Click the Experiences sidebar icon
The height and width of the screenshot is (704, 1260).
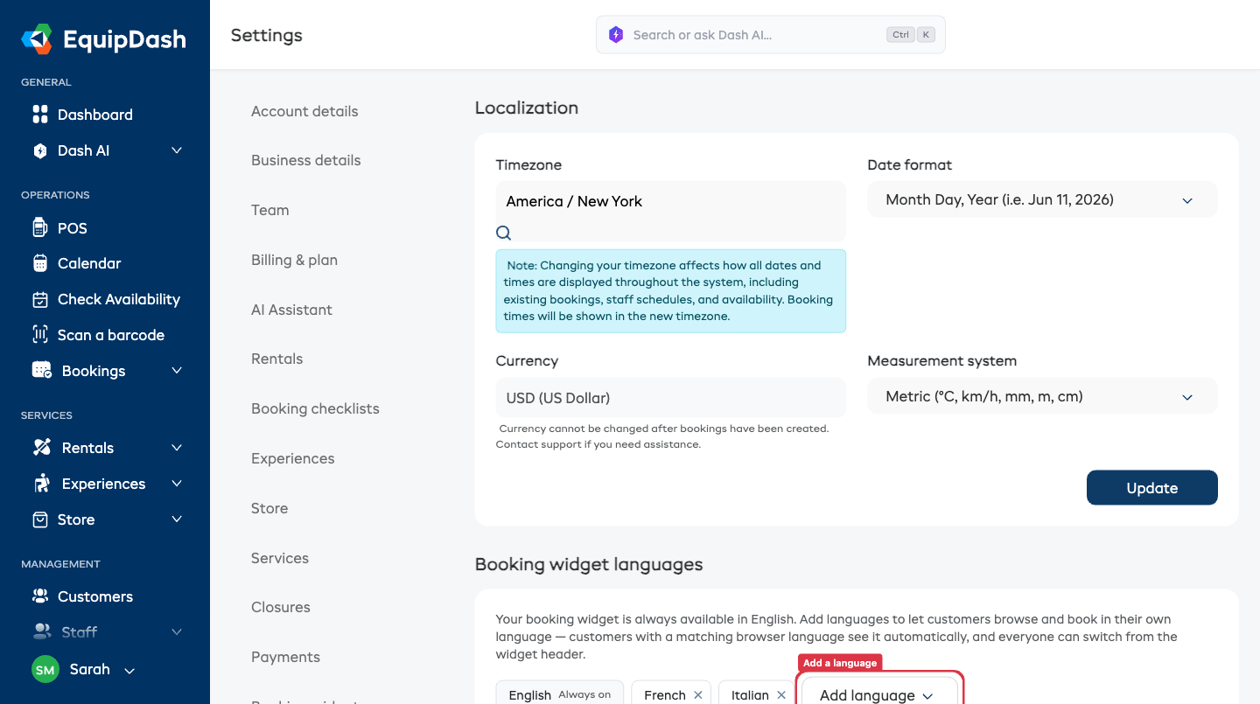point(41,484)
